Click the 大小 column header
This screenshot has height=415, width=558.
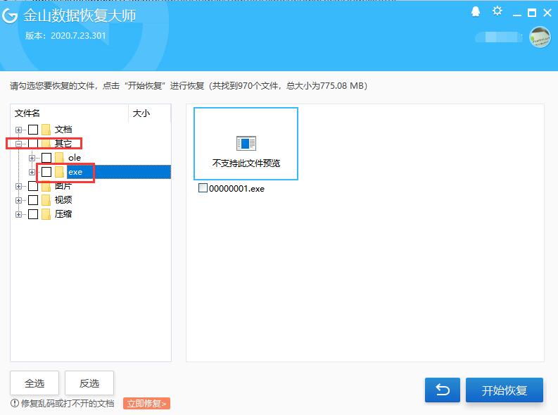click(149, 113)
